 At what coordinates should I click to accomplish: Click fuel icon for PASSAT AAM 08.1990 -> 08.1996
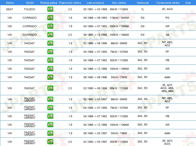[x=50, y=77]
